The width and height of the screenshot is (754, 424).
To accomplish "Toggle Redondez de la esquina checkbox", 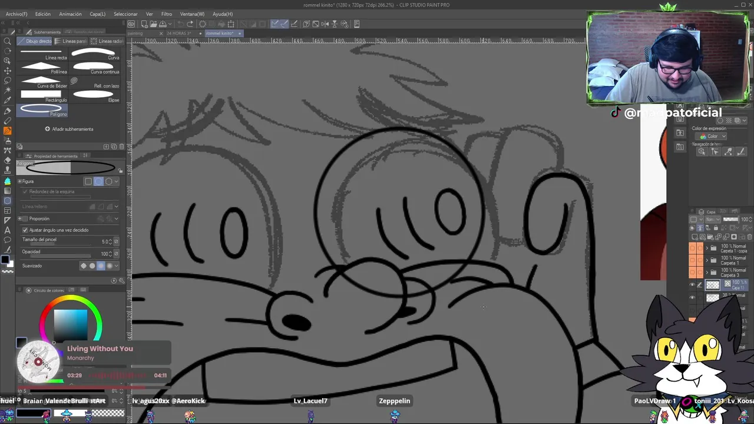I will [25, 191].
